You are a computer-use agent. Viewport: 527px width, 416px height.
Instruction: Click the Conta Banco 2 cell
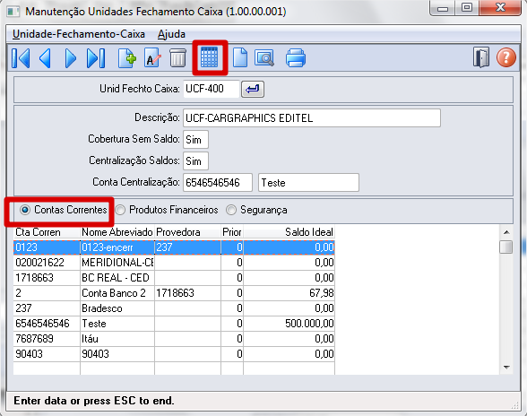(x=117, y=293)
